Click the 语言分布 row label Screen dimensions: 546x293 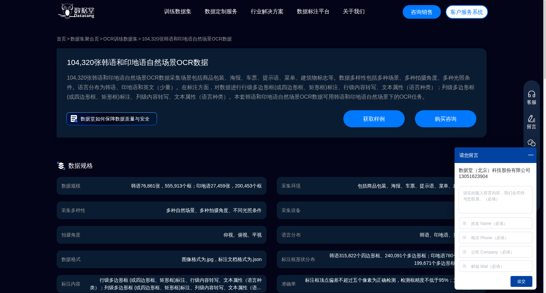pos(291,235)
